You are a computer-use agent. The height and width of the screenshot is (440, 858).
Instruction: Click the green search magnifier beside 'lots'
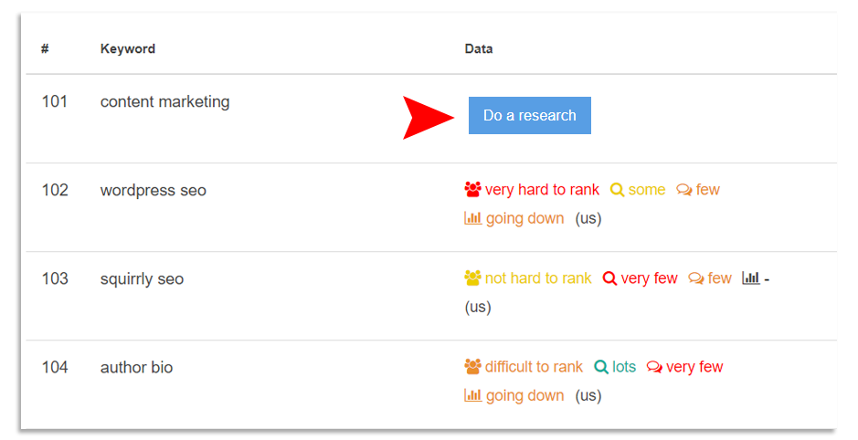coord(601,367)
